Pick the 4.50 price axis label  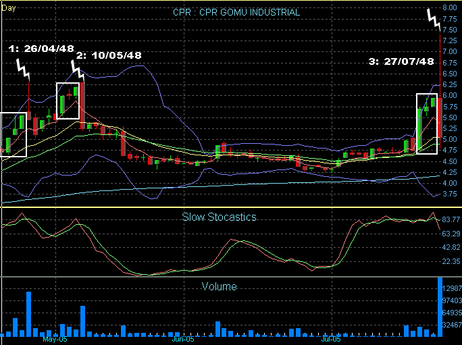point(450,161)
